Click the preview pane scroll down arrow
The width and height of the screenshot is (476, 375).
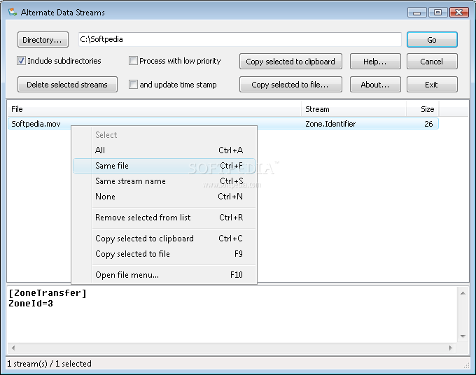tap(463, 336)
